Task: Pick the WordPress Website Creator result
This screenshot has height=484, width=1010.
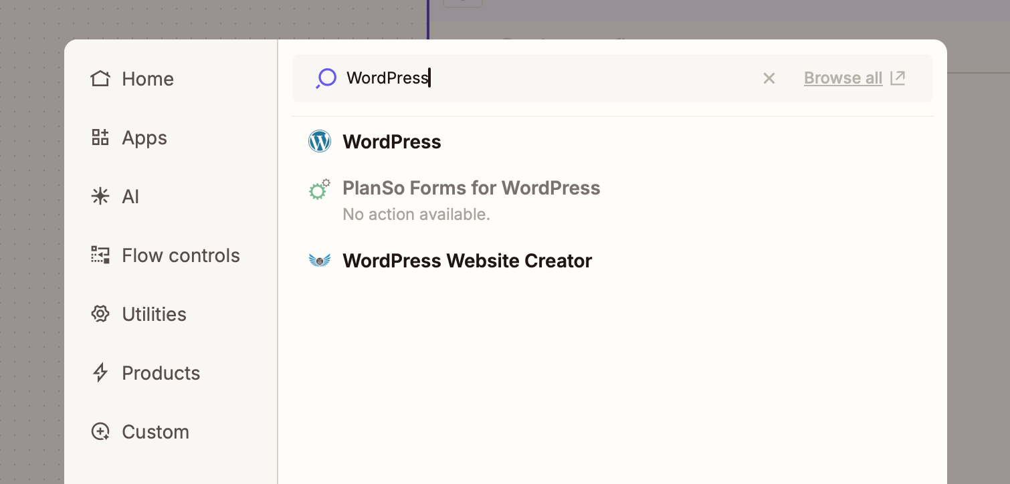Action: point(468,261)
